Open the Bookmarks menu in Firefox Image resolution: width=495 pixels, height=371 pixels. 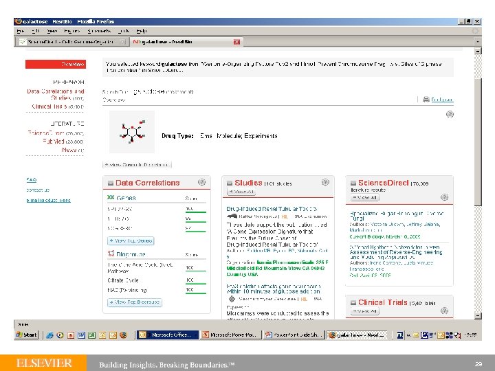(99, 31)
